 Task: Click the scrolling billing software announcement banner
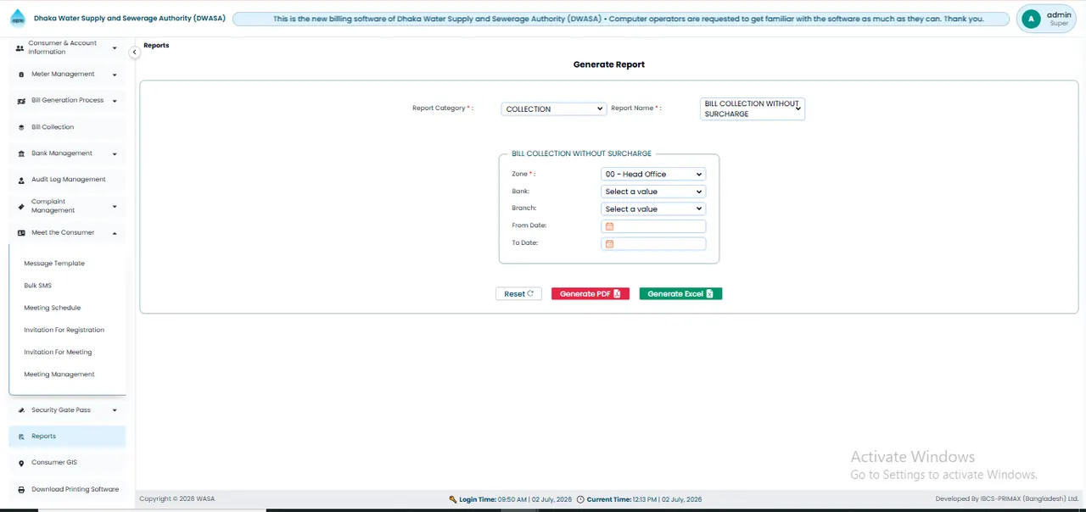coord(621,19)
